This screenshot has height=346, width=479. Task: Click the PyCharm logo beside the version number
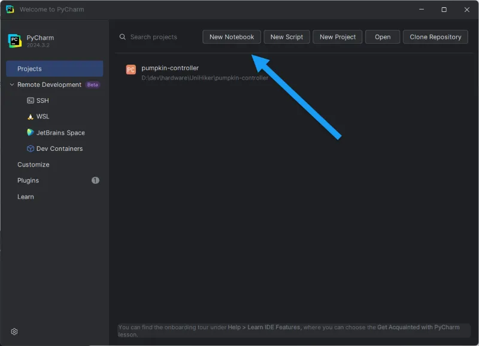(14, 41)
